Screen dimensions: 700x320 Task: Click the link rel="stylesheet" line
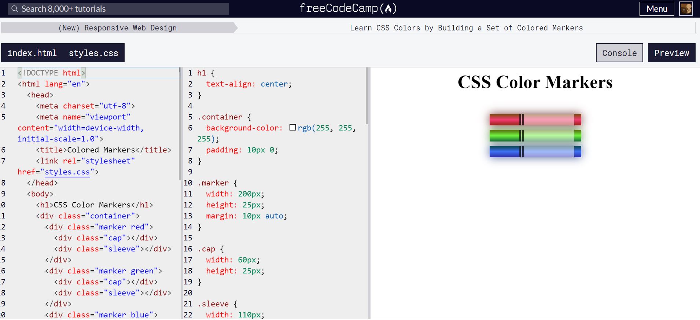click(85, 161)
